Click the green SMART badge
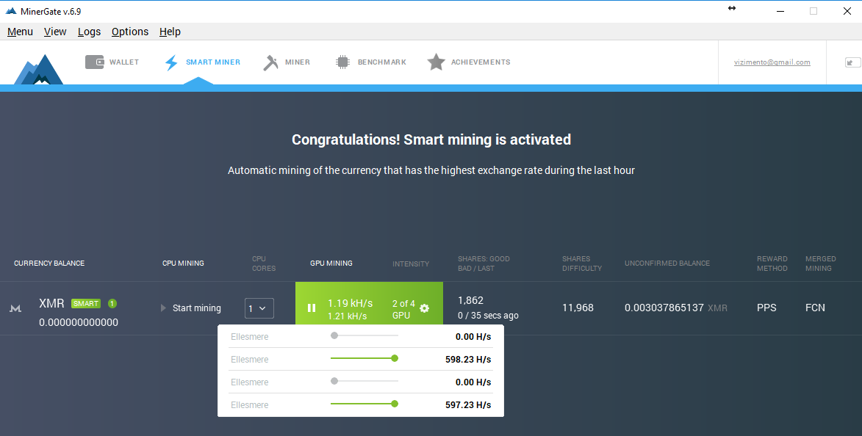The width and height of the screenshot is (862, 436). pyautogui.click(x=86, y=304)
